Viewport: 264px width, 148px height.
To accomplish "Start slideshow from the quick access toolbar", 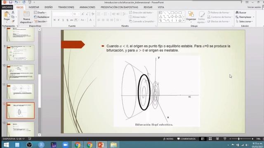I will click(30, 2).
